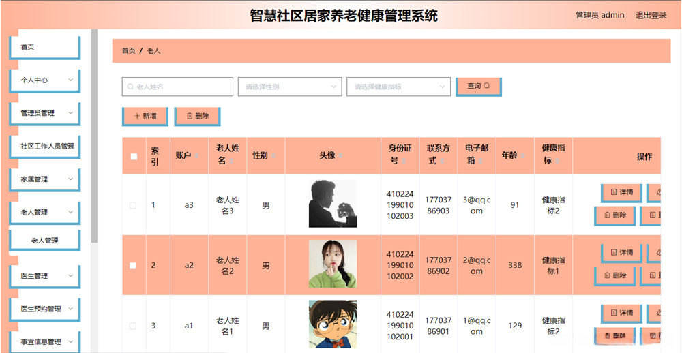Click the 新增 add button

[145, 116]
